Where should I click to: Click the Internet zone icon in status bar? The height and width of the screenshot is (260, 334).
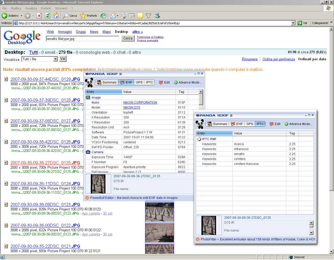coord(291,257)
